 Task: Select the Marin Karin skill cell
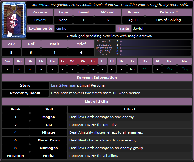point(49,140)
